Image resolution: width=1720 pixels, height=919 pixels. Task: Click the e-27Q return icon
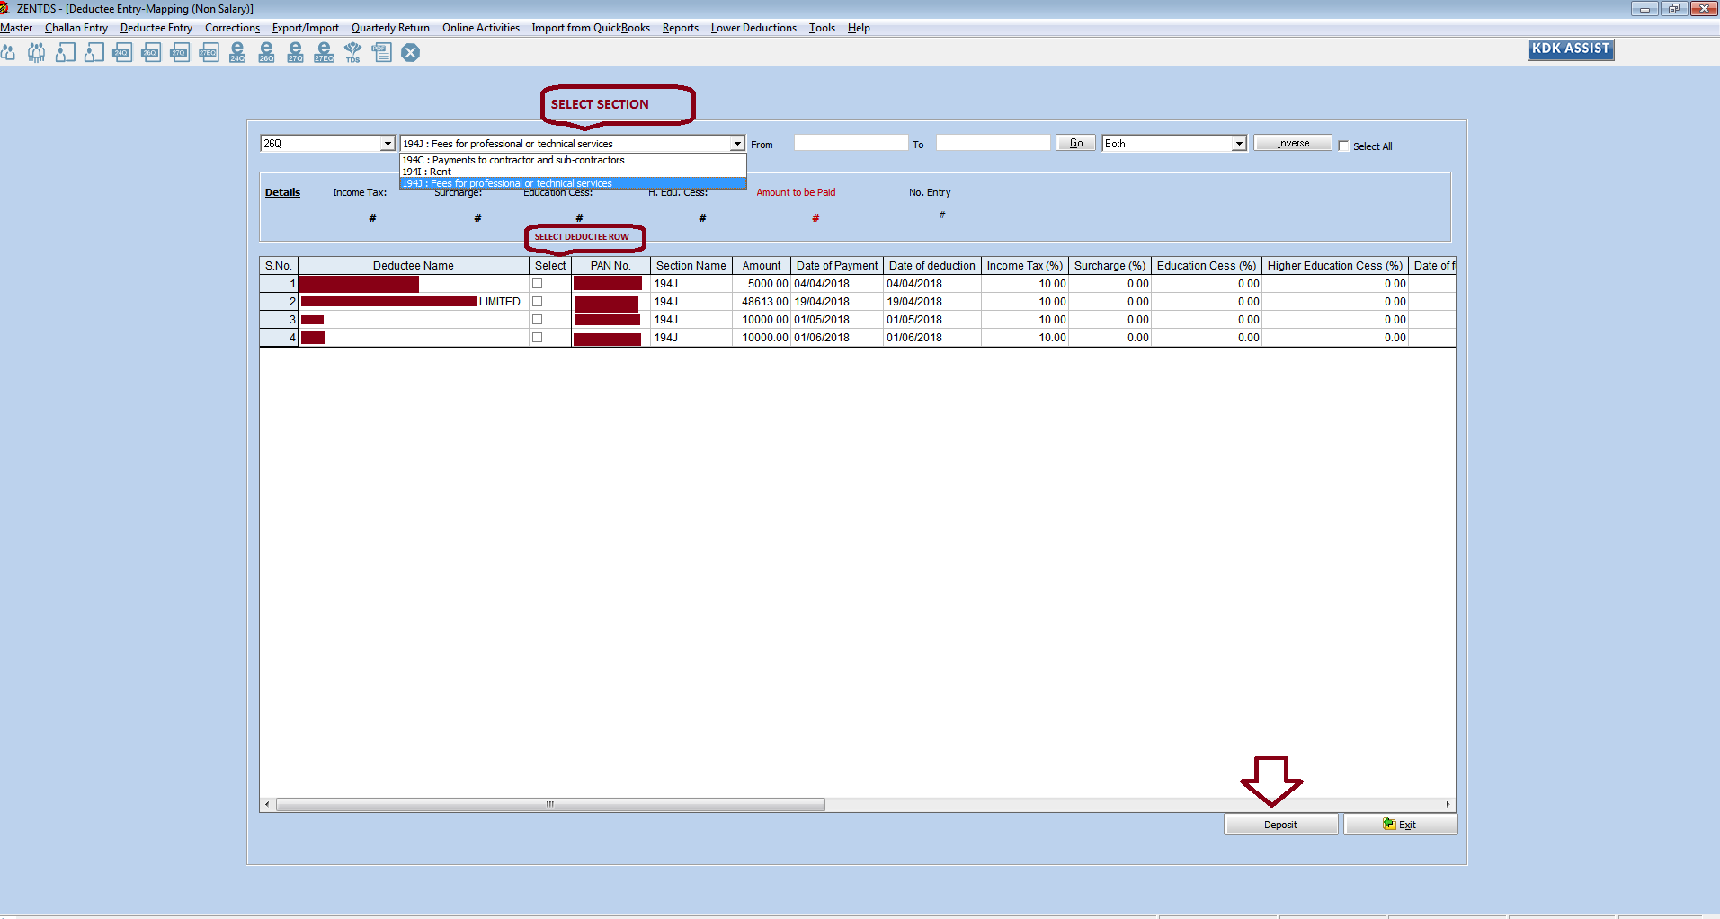pyautogui.click(x=295, y=52)
